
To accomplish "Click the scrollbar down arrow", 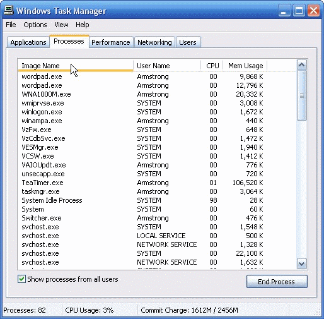I will click(302, 263).
